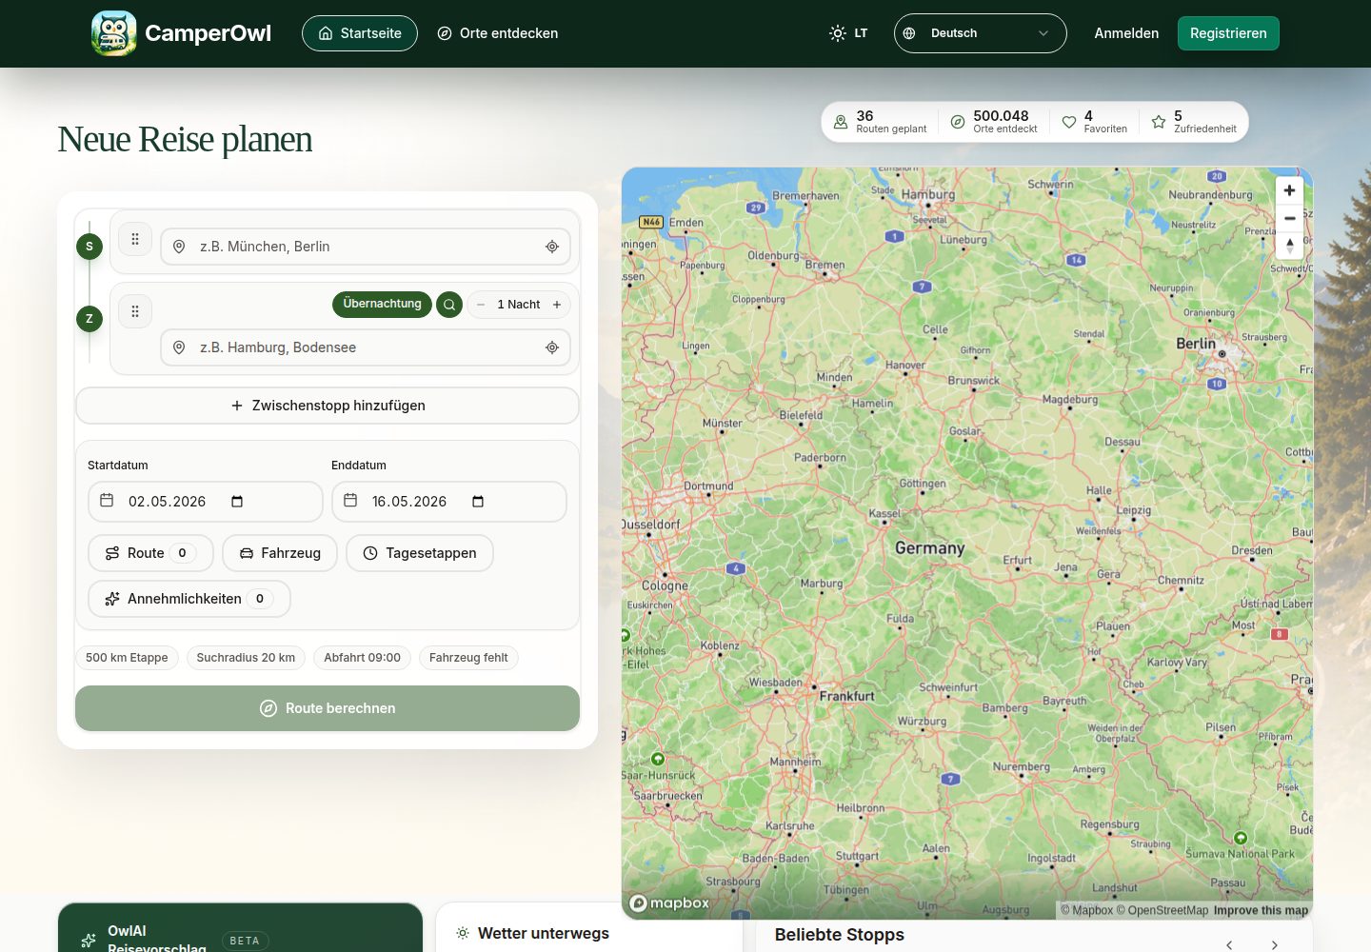Click Improve this map link

pos(1261,910)
